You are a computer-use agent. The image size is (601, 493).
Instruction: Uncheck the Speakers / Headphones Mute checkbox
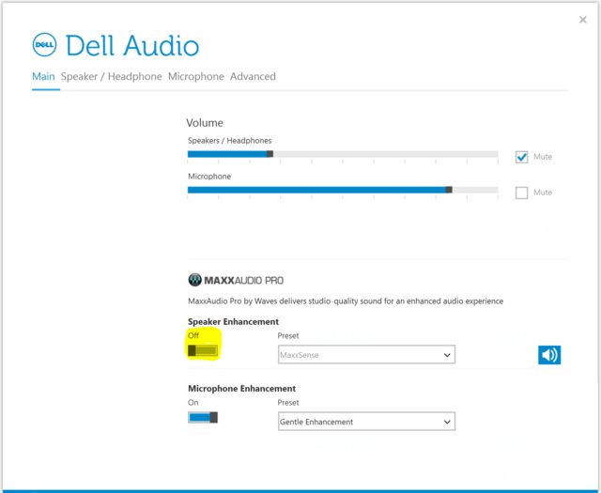(522, 157)
